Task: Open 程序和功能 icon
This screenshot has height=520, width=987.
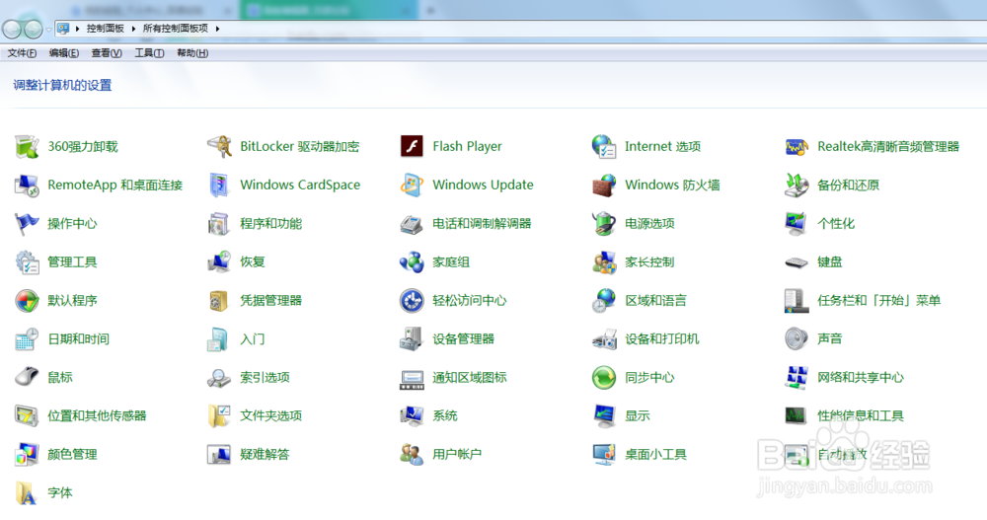Action: [219, 223]
